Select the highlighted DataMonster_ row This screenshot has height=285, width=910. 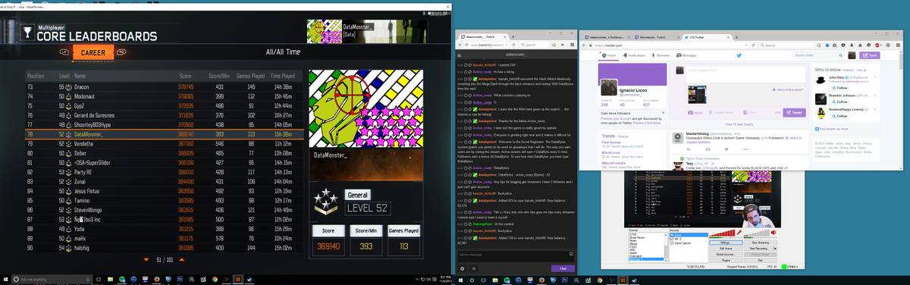(x=163, y=133)
